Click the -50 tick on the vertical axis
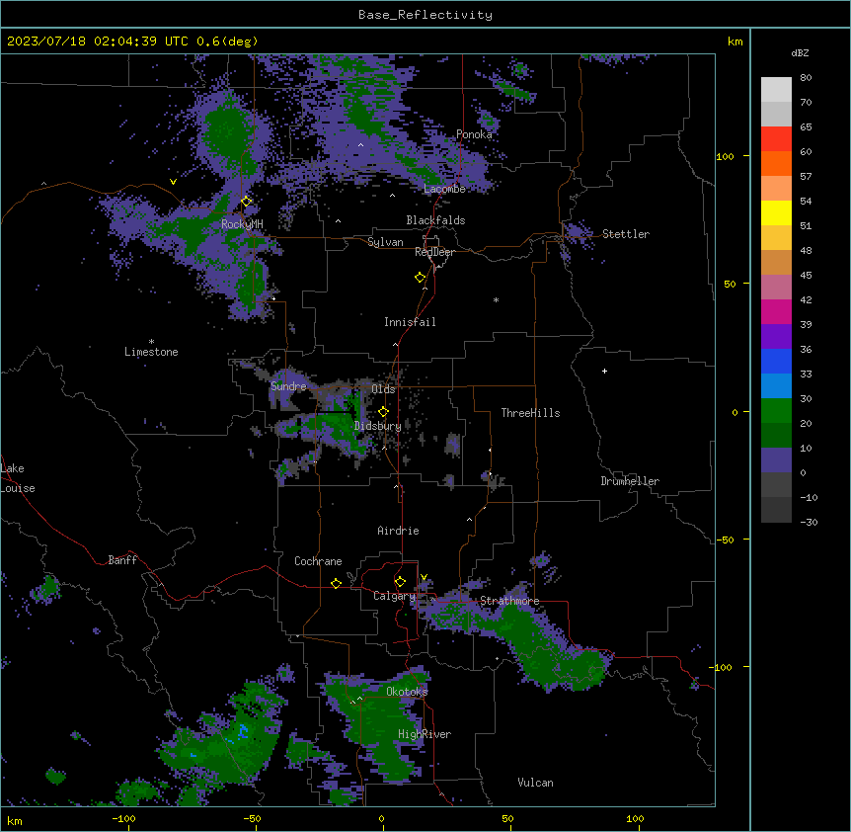This screenshot has height=832, width=851. tap(725, 540)
